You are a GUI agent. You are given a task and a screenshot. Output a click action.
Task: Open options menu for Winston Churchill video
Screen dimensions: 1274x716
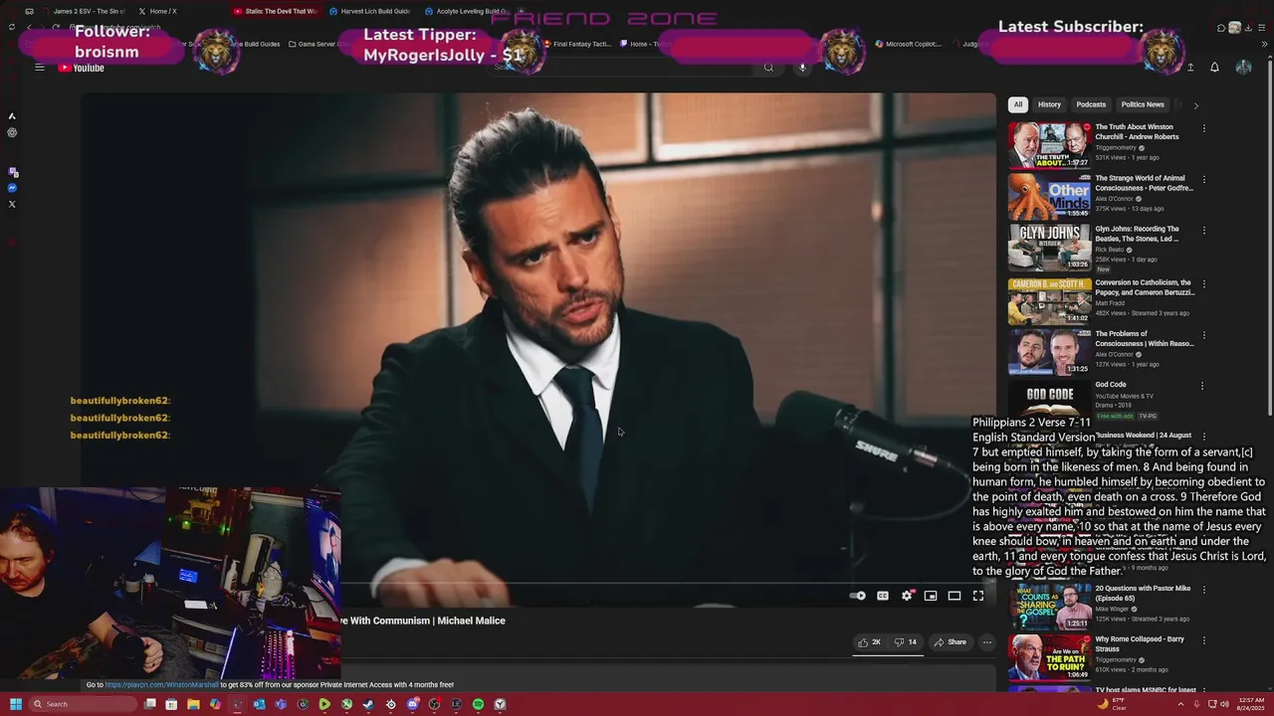coord(1203,129)
